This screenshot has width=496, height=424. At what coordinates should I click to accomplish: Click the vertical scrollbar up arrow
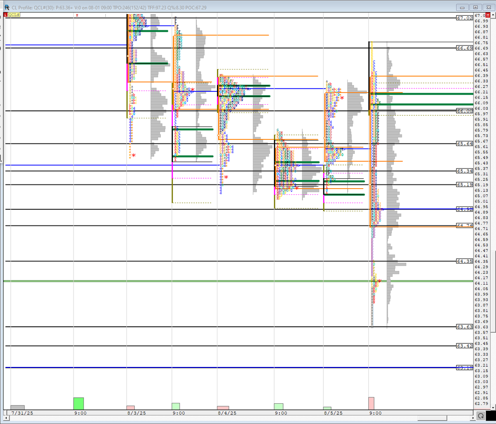(493, 15)
